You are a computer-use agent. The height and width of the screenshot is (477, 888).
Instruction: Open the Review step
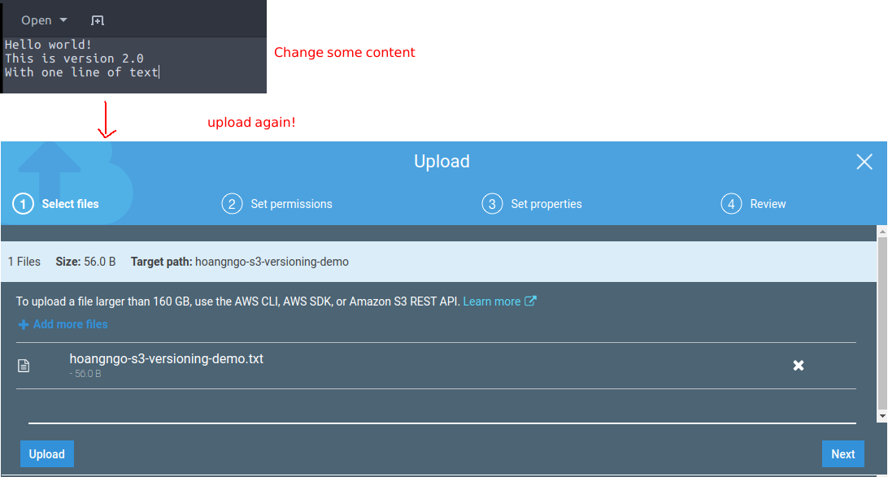click(x=768, y=204)
